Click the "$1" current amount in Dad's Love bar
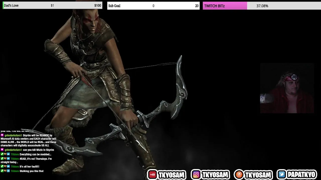The height and width of the screenshot is (180, 321). 52,5
